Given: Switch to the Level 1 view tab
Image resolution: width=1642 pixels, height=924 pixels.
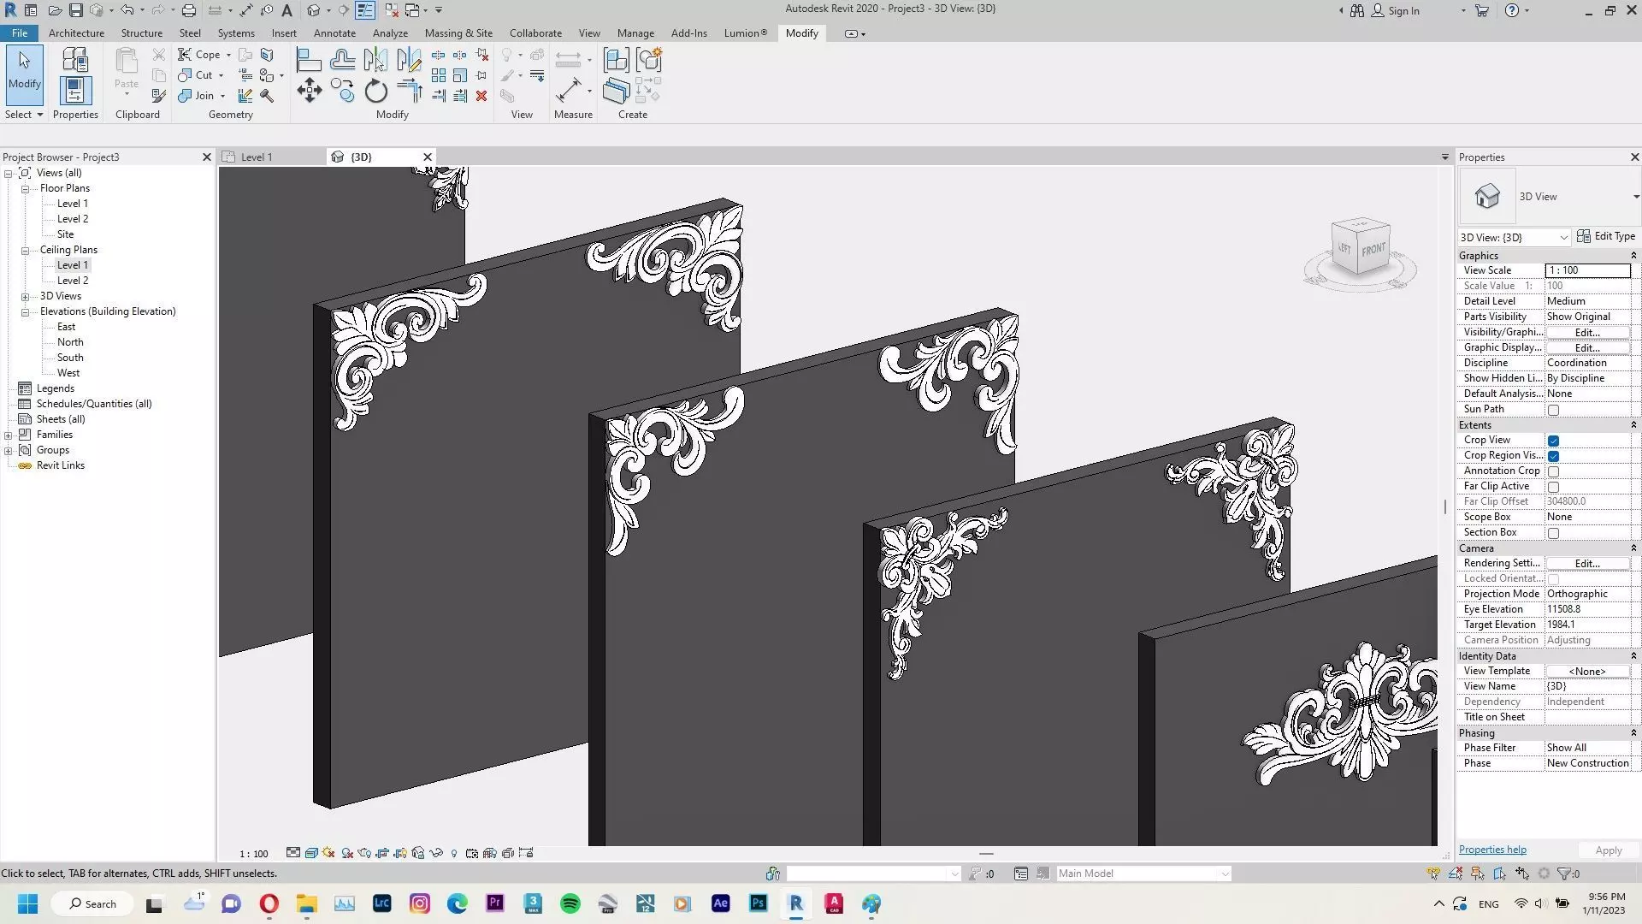Looking at the screenshot, I should pyautogui.click(x=257, y=157).
